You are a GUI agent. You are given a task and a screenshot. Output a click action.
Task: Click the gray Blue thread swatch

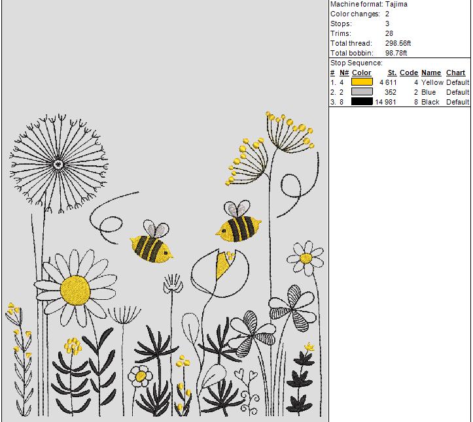point(362,91)
